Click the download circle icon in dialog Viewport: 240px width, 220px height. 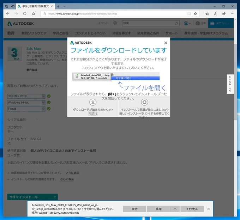[x=93, y=102]
